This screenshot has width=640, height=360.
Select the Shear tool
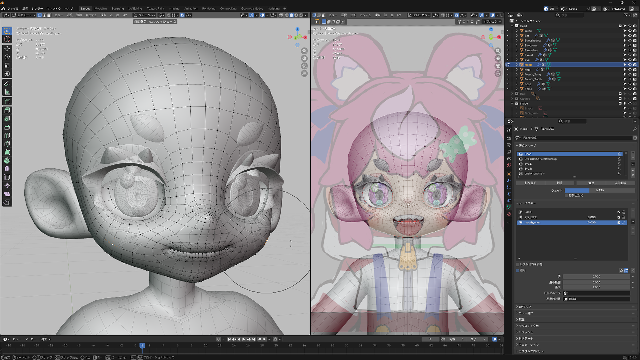tap(7, 194)
